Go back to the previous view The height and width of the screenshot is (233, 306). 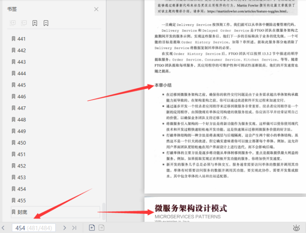click(92, 228)
